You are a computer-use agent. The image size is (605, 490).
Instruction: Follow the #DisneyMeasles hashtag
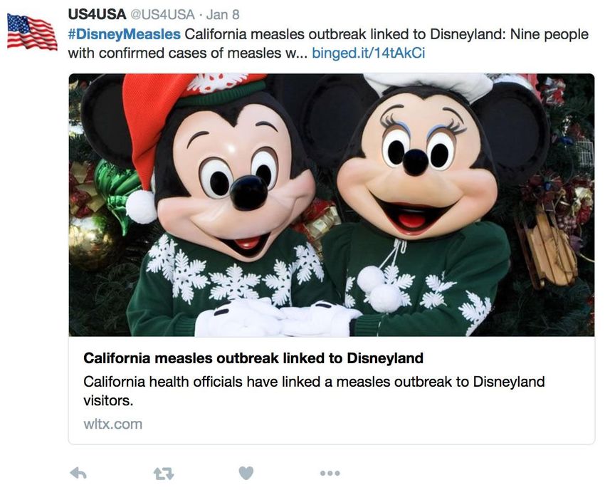(x=125, y=34)
